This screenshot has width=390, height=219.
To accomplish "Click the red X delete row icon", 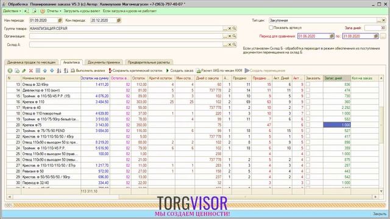I will tap(31, 71).
